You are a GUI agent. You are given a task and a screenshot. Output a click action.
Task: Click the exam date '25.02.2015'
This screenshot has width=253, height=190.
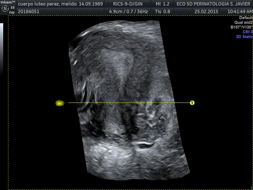(206, 11)
